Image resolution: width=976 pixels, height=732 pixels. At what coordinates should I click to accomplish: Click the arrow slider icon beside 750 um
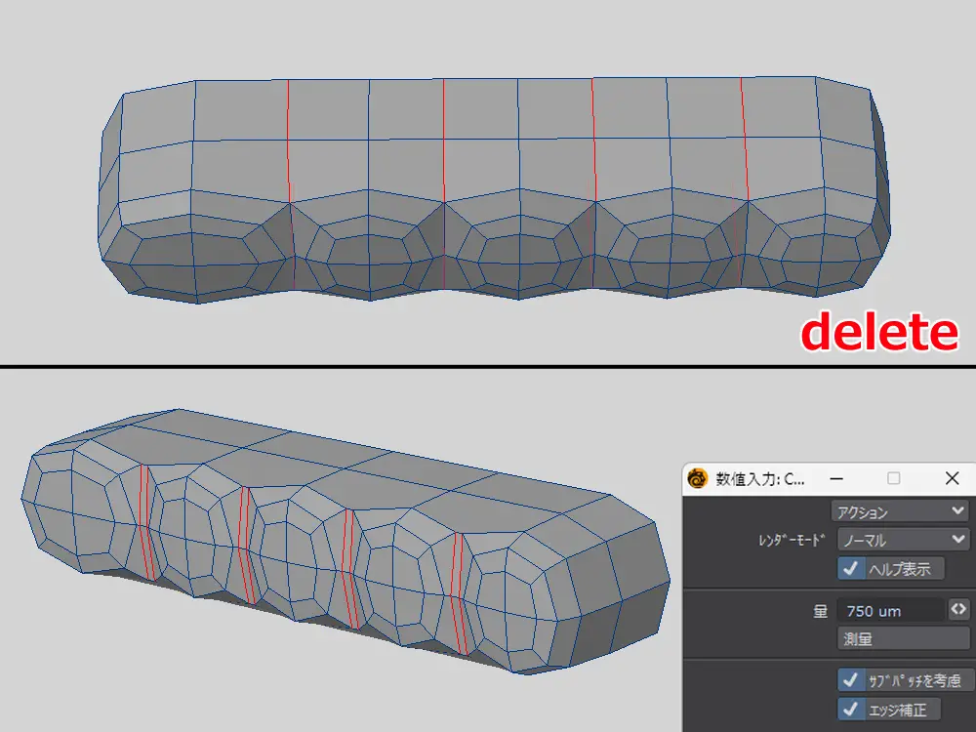coord(958,610)
